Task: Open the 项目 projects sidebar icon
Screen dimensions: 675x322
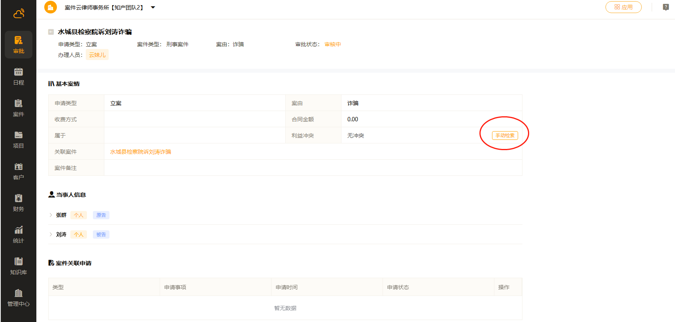Action: pyautogui.click(x=19, y=139)
